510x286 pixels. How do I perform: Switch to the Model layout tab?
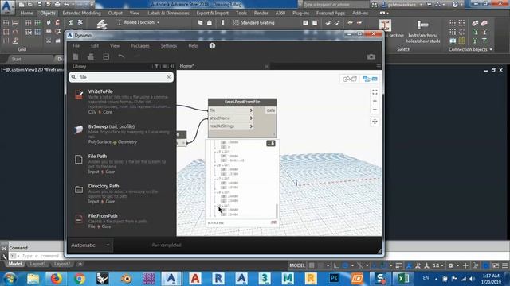(15, 264)
